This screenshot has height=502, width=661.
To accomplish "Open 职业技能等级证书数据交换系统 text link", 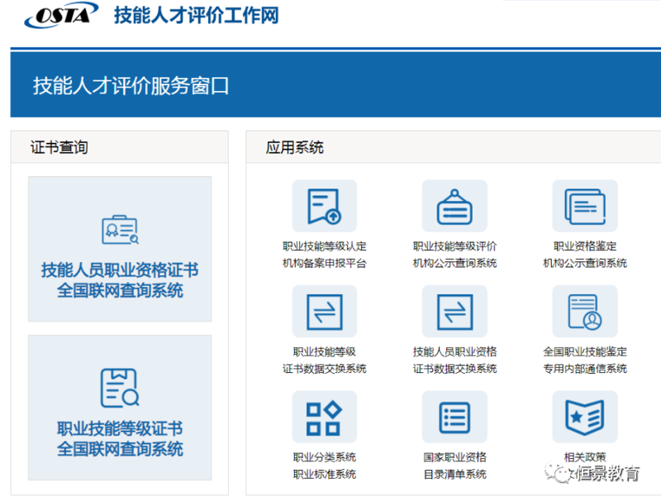I will [325, 361].
